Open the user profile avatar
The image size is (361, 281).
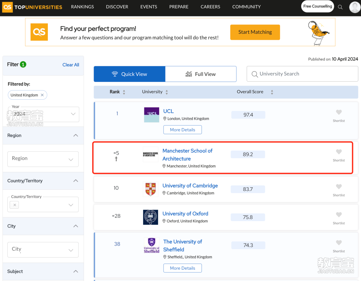tap(355, 7)
